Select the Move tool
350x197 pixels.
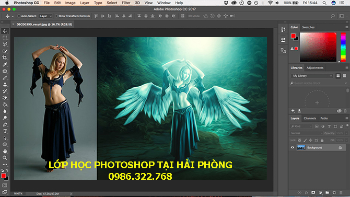pos(5,31)
